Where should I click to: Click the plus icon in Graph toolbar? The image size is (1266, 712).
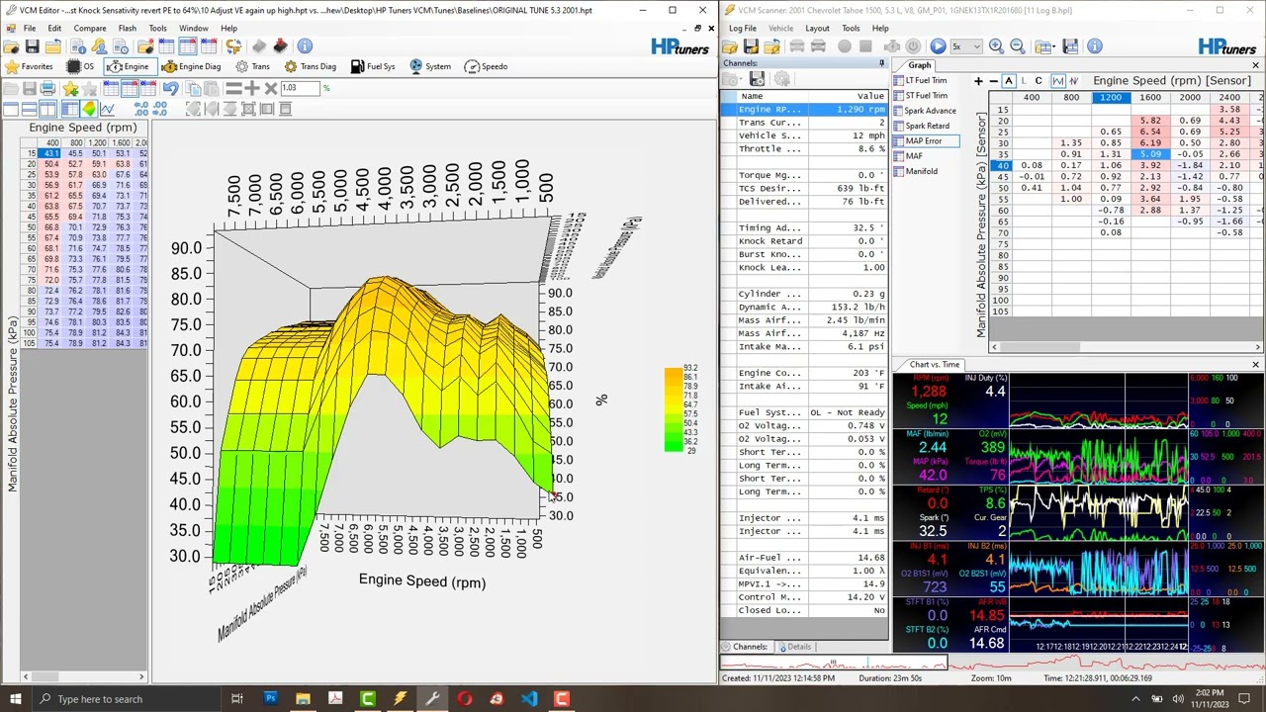[x=978, y=81]
